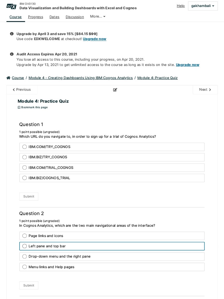Click the info icon beside upgrade notice
The height and width of the screenshot is (299, 224).
click(12, 34)
